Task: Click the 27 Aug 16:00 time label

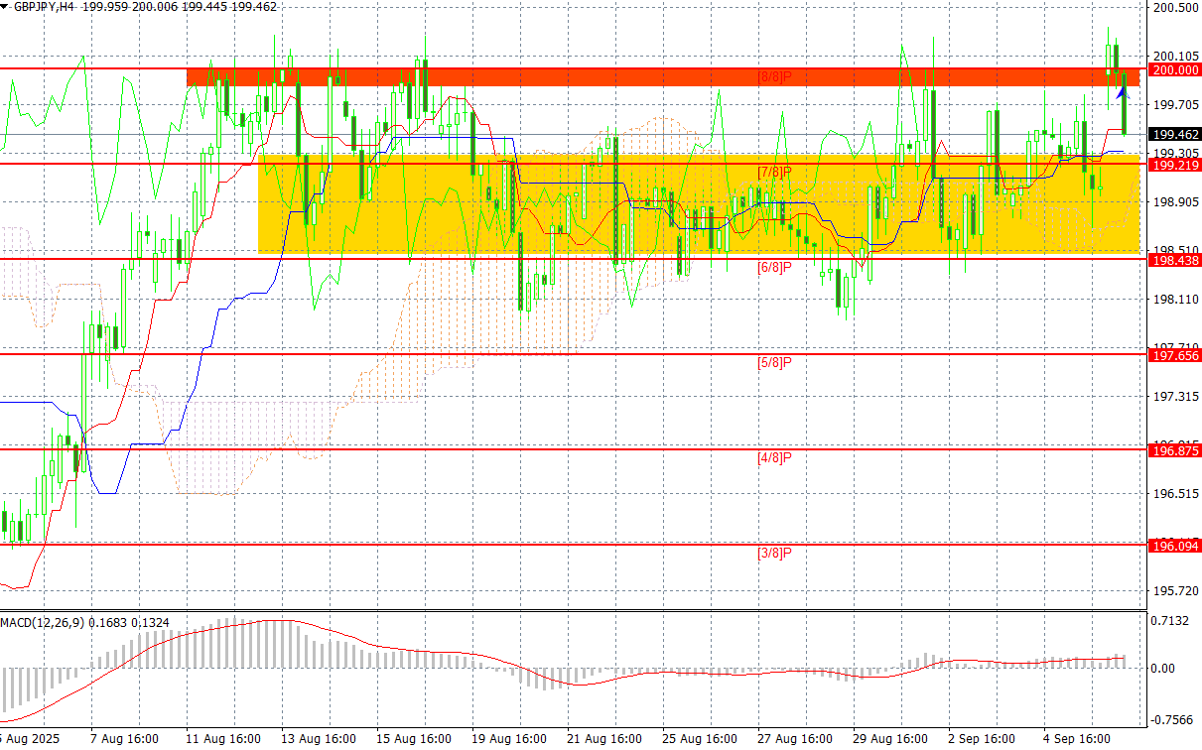Action: click(x=797, y=740)
